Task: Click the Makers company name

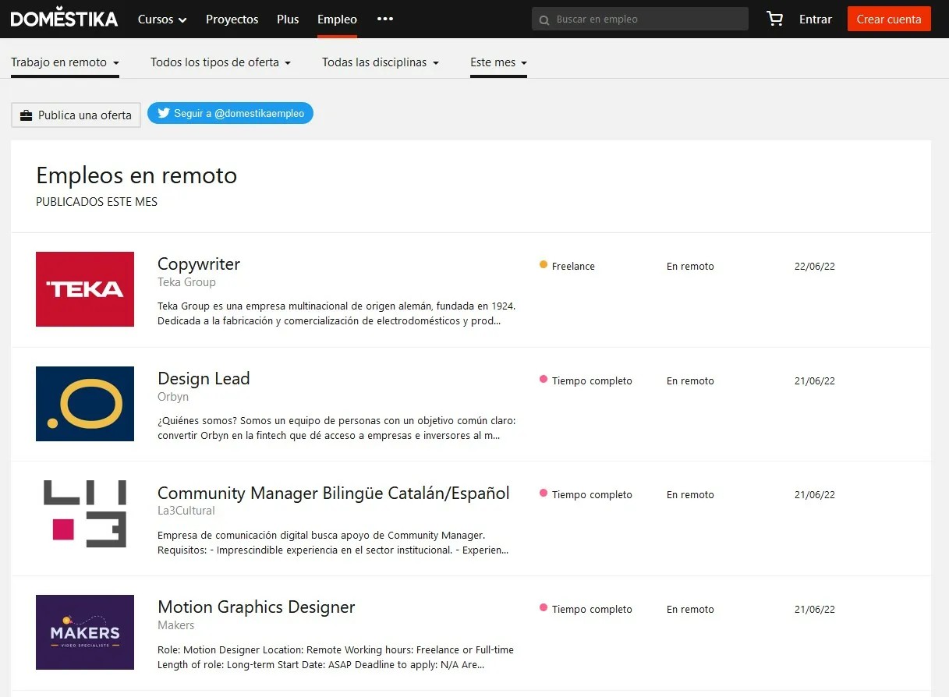Action: [x=175, y=625]
